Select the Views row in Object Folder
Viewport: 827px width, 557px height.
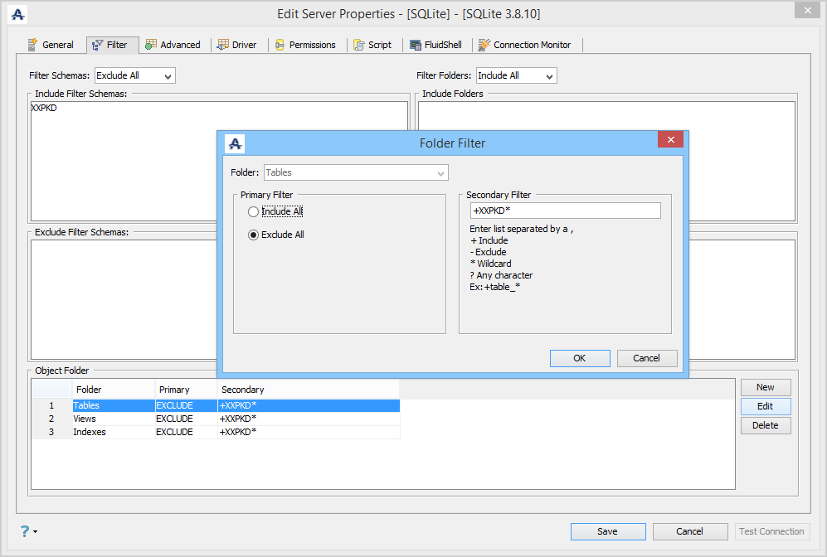tap(216, 419)
